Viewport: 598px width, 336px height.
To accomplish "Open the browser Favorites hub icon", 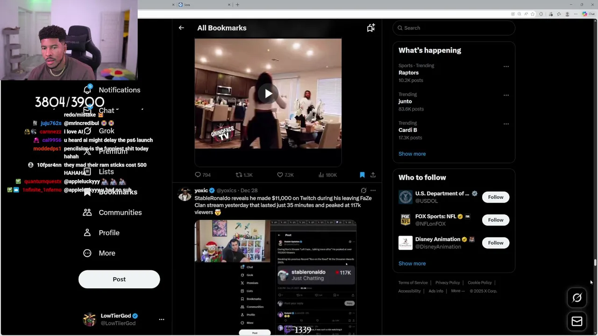I will 559,14.
